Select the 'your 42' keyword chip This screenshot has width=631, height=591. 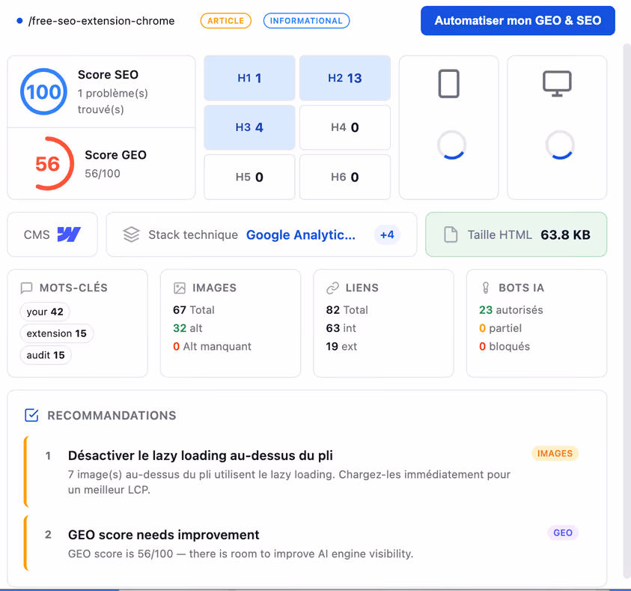(x=45, y=312)
